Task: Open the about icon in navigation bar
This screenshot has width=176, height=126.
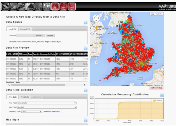Action: pos(14,7)
